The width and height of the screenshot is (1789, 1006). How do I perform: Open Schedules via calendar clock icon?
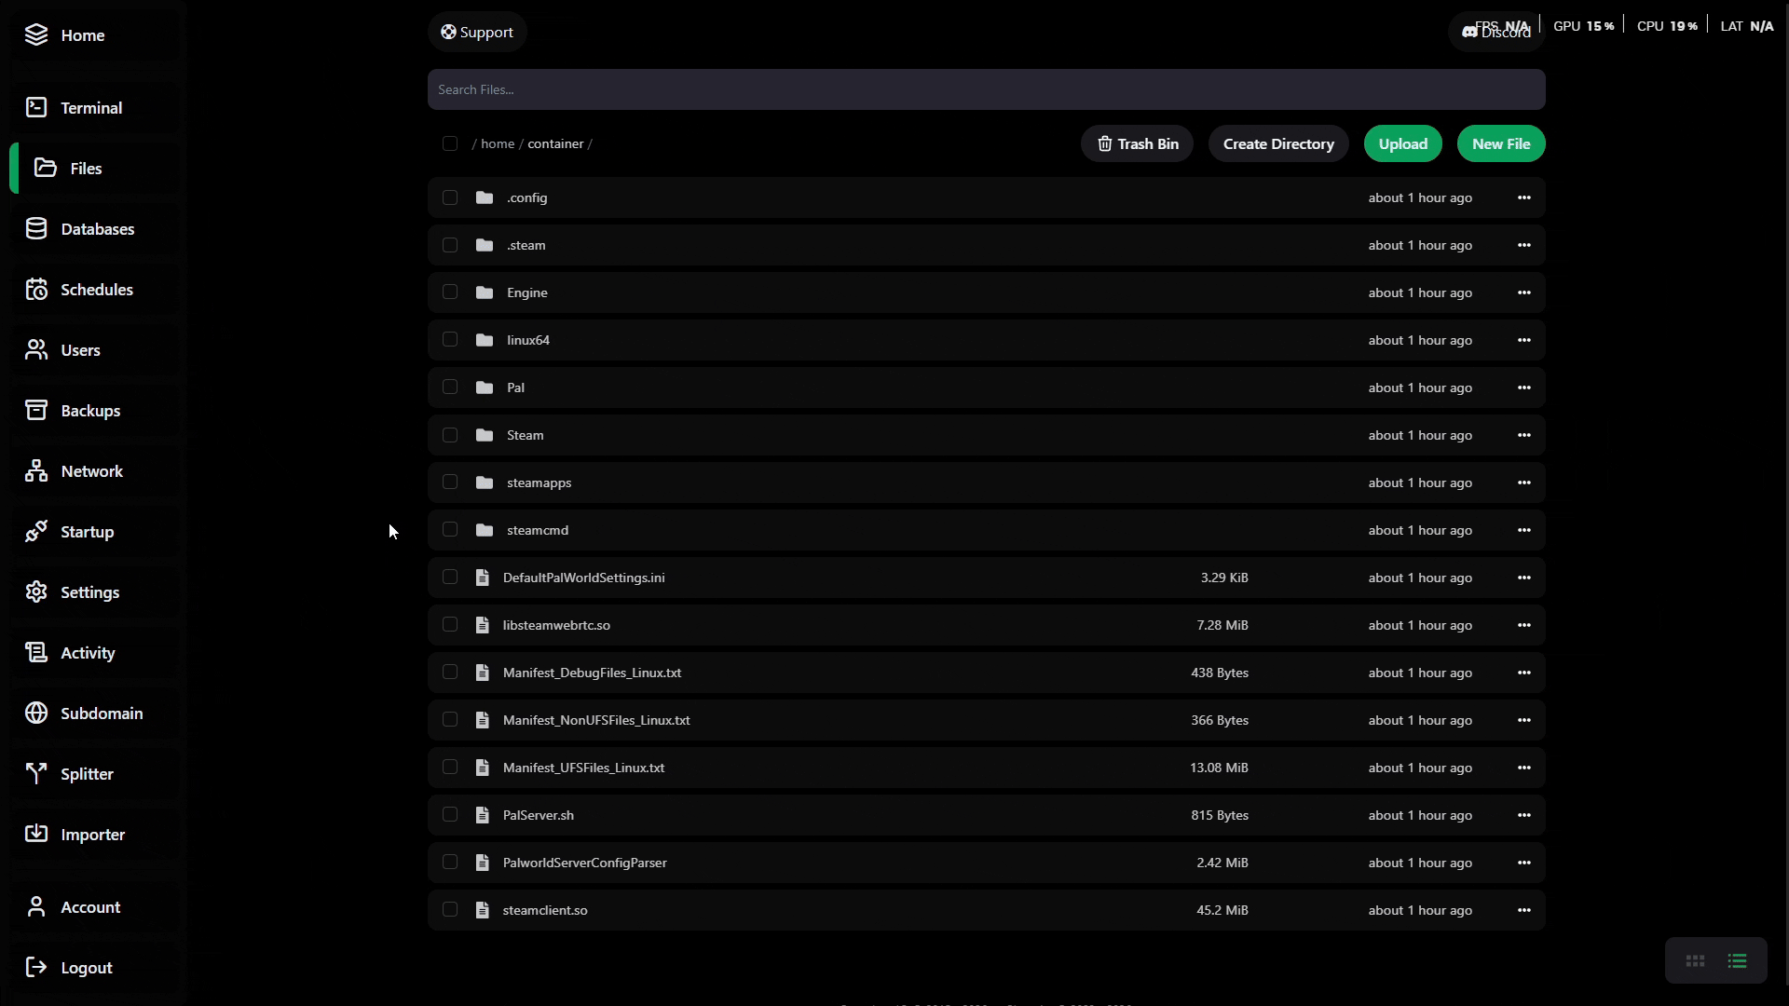click(x=36, y=290)
